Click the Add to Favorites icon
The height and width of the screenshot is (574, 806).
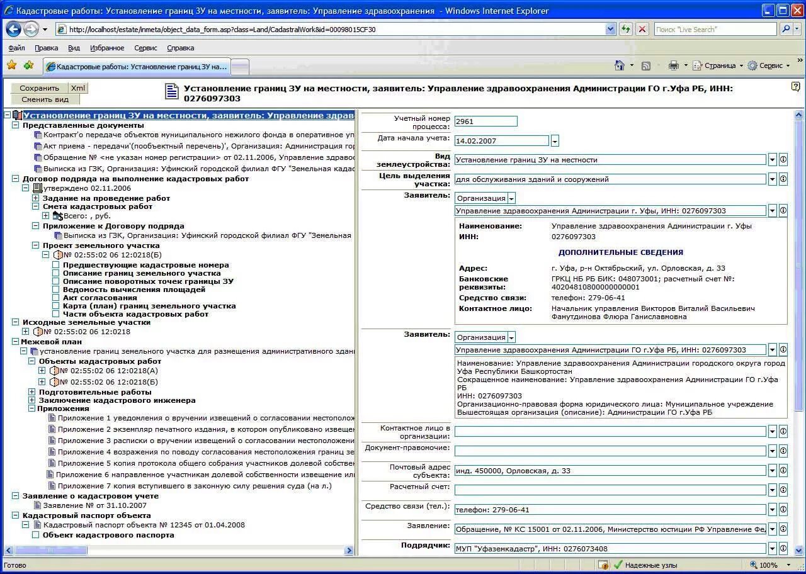coord(28,65)
